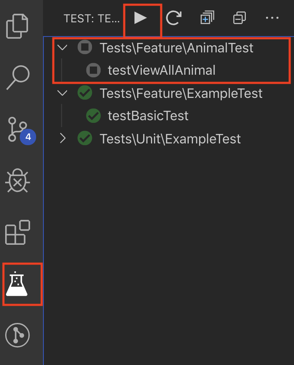Click the TEST panel title header
294x365 pixels.
(x=92, y=18)
